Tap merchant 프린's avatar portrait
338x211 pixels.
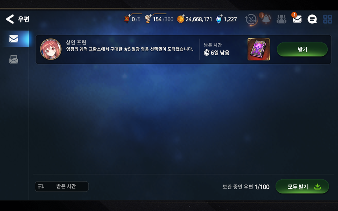[51, 49]
